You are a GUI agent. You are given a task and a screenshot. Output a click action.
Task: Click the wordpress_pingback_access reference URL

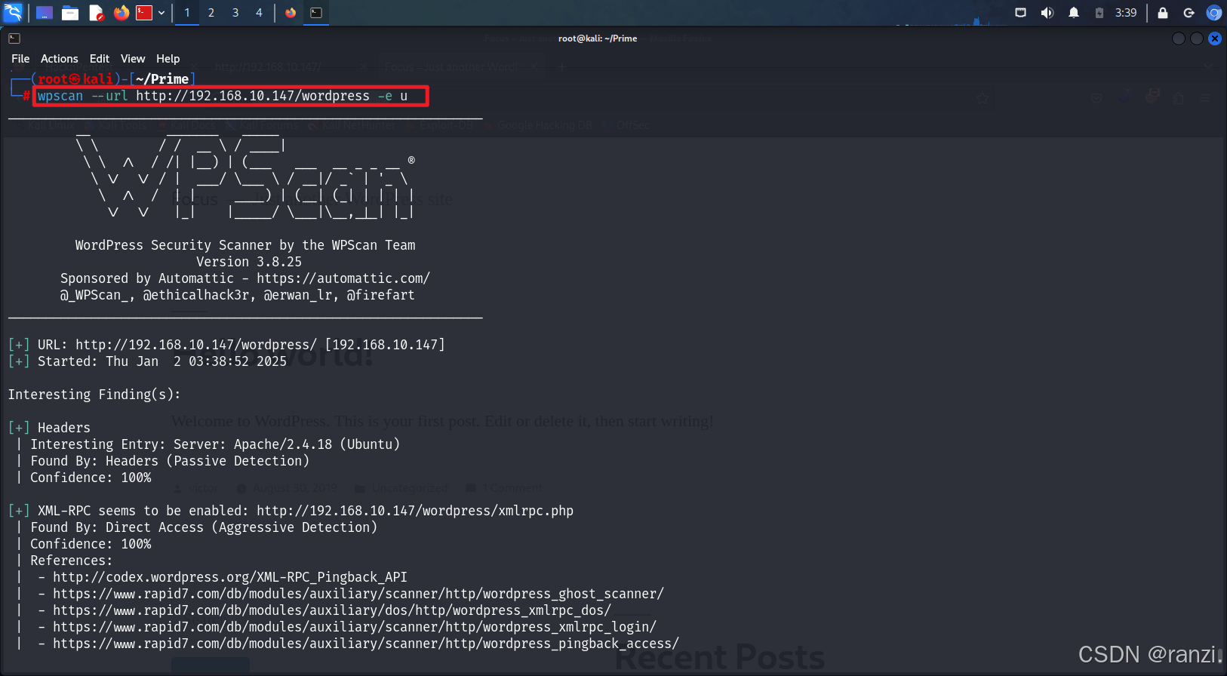click(x=366, y=644)
